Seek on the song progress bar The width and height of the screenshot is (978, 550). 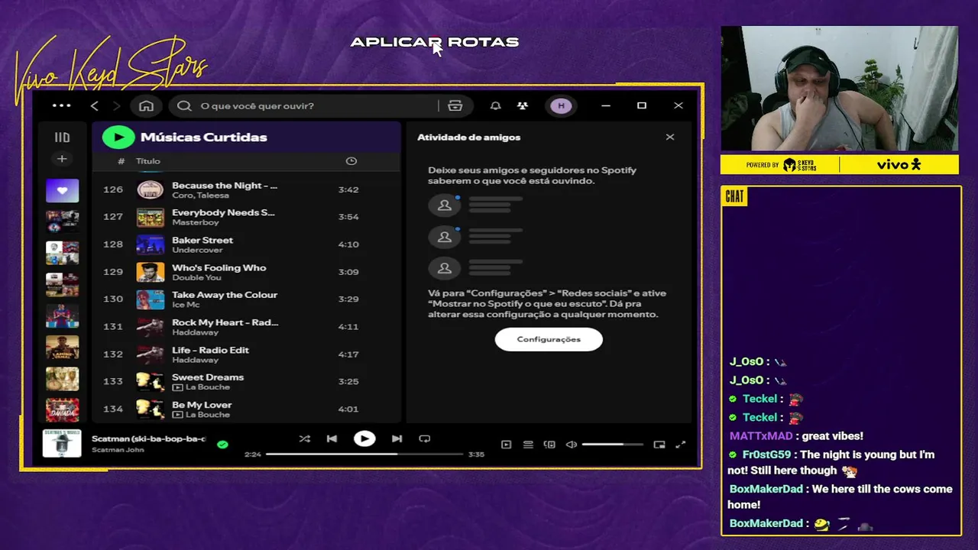365,454
